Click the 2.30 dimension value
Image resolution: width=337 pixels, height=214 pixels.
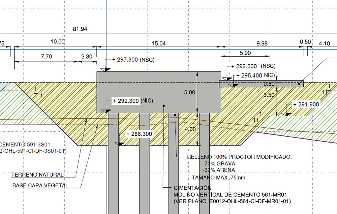(87, 57)
